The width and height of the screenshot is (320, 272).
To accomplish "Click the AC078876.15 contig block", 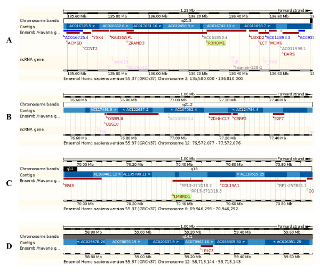I will click(x=126, y=242).
